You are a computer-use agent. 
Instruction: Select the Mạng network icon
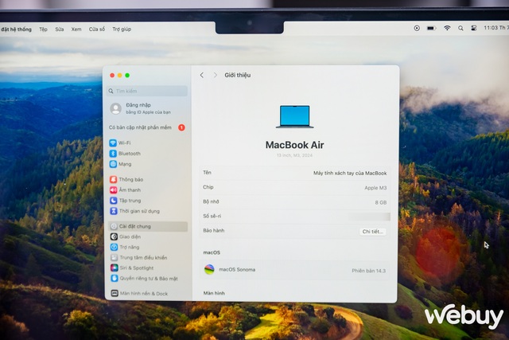click(x=113, y=164)
